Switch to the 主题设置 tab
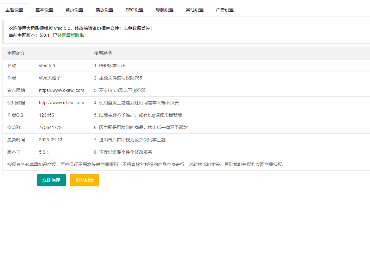This screenshot has width=370, height=255. point(14,10)
